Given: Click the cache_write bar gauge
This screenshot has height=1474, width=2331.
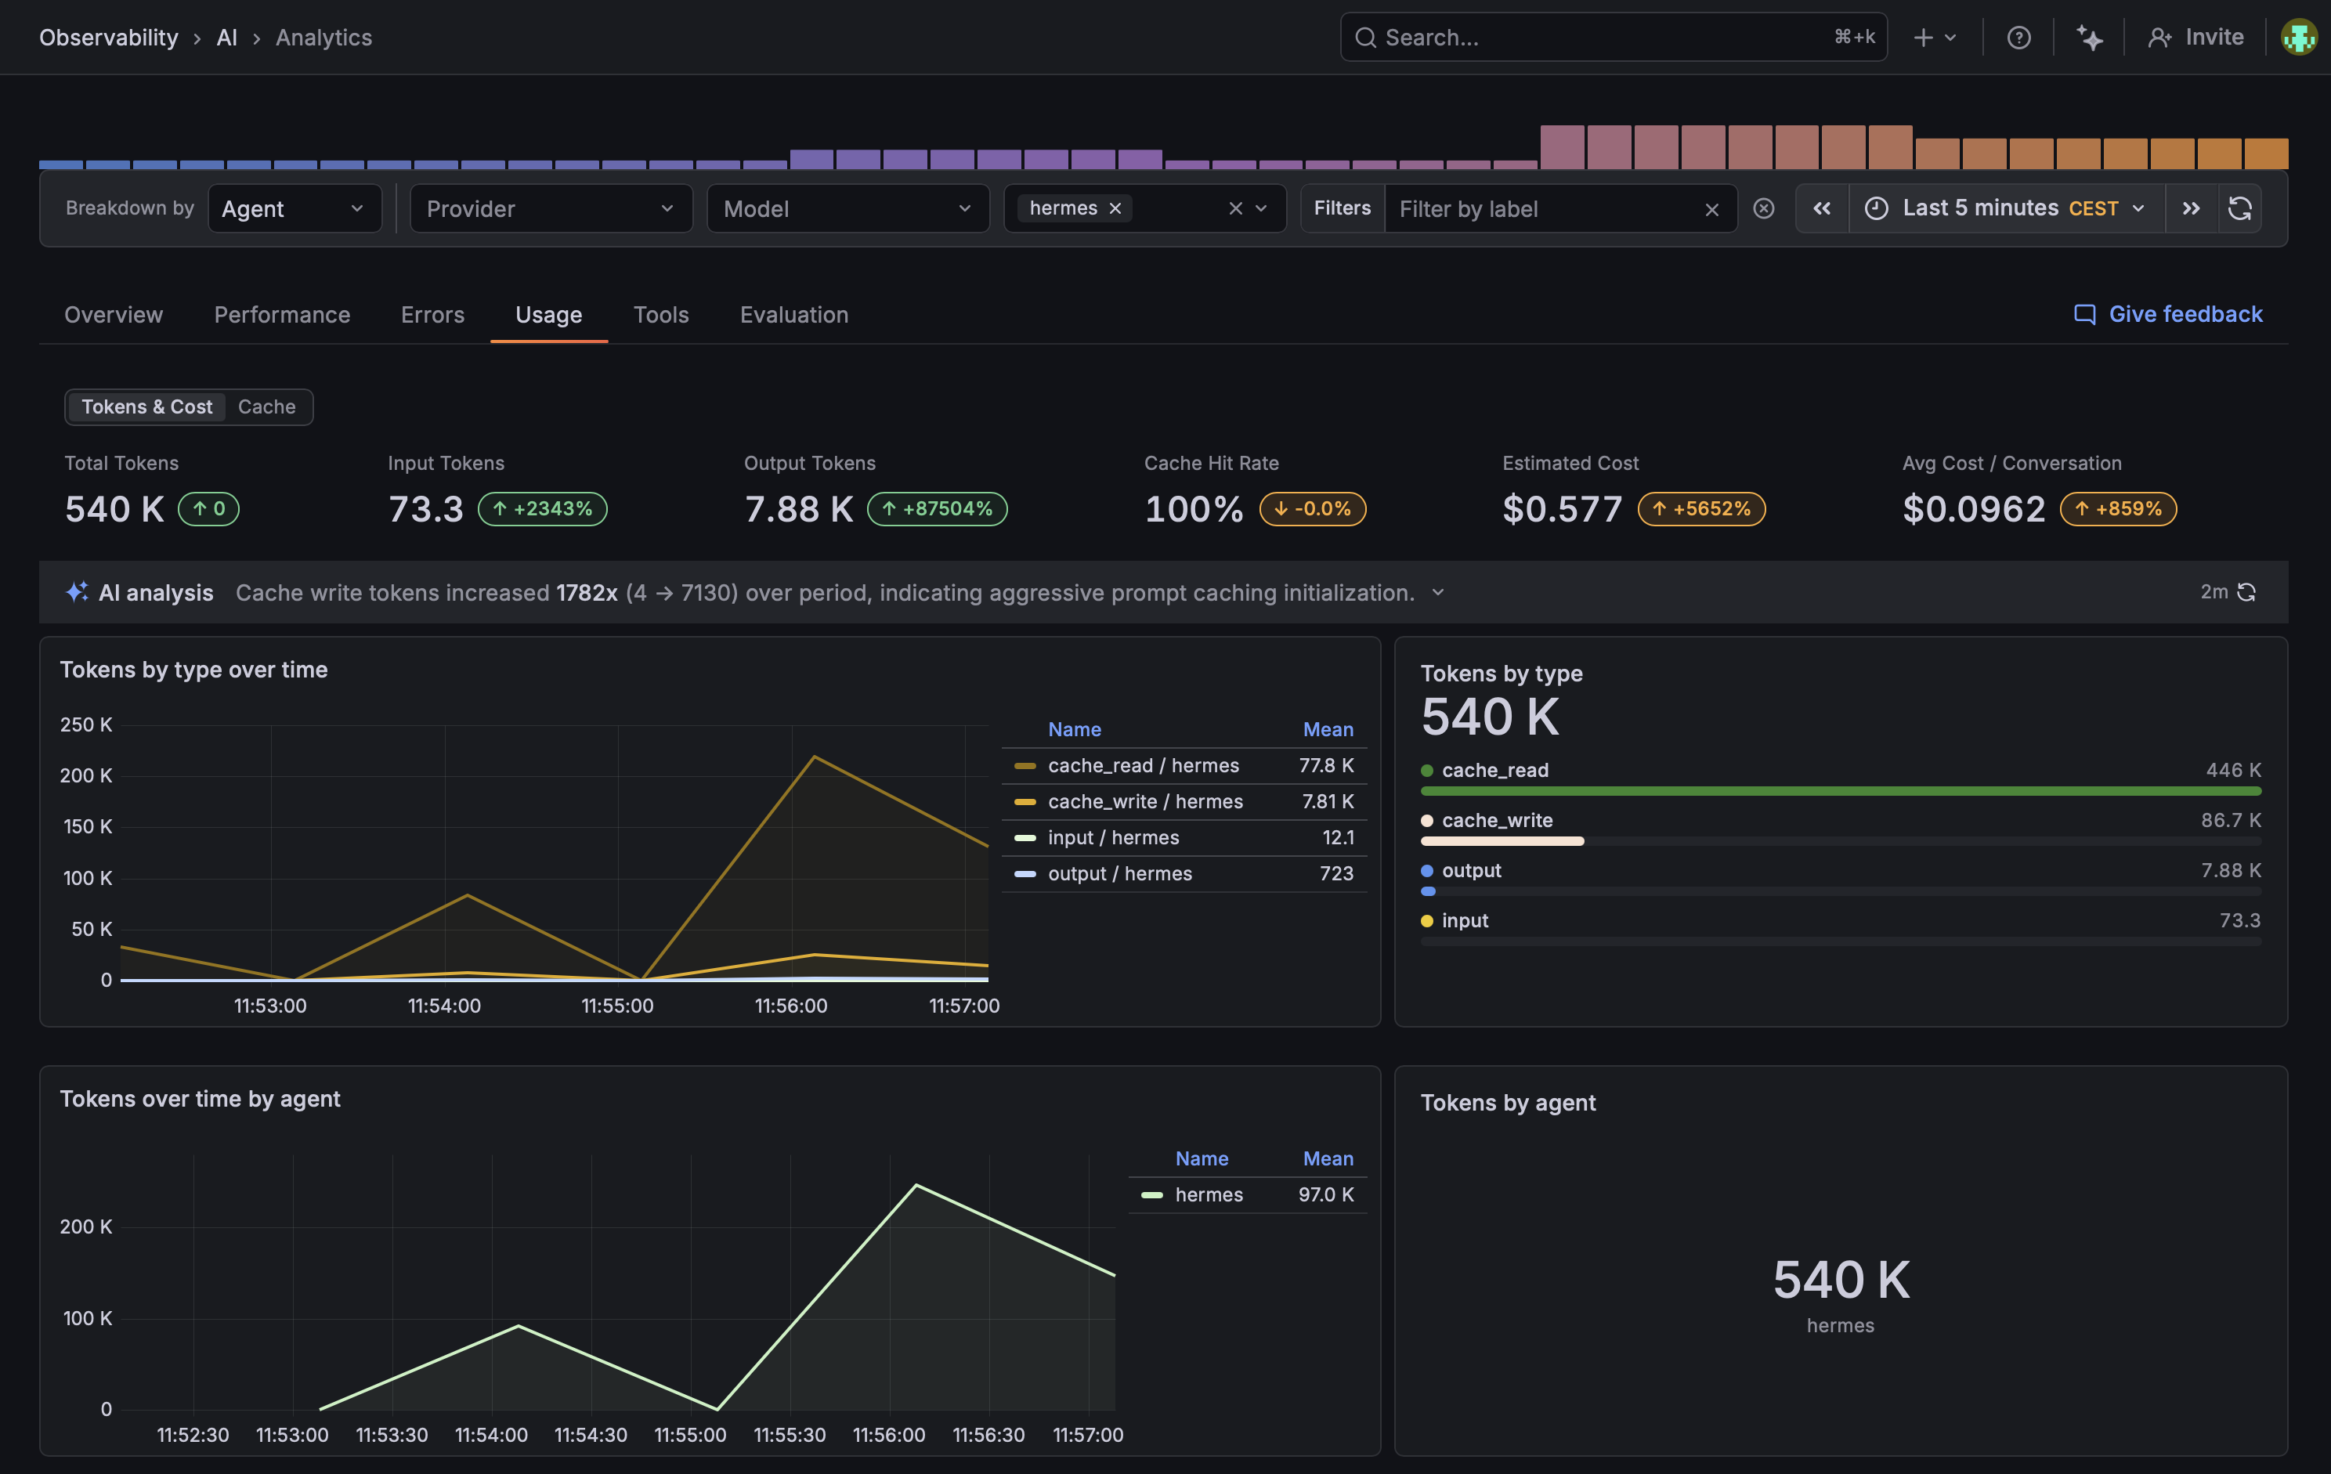Looking at the screenshot, I should pos(1840,842).
